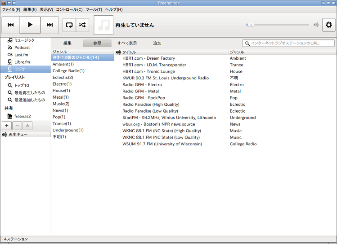337x244 pixels.
Task: Click the volume speaker icon
Action: [x=316, y=25]
